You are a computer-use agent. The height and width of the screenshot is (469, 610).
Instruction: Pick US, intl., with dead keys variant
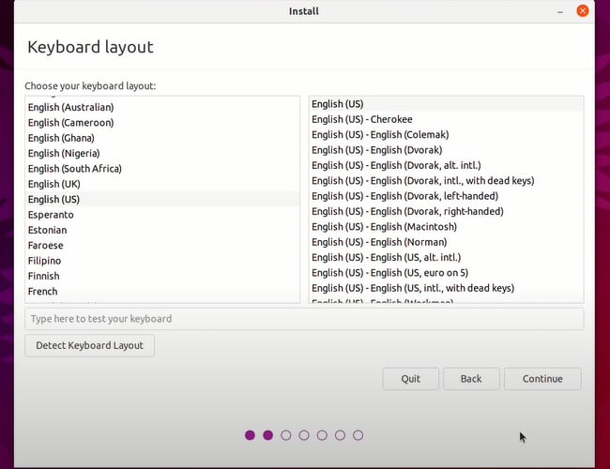tap(446, 289)
